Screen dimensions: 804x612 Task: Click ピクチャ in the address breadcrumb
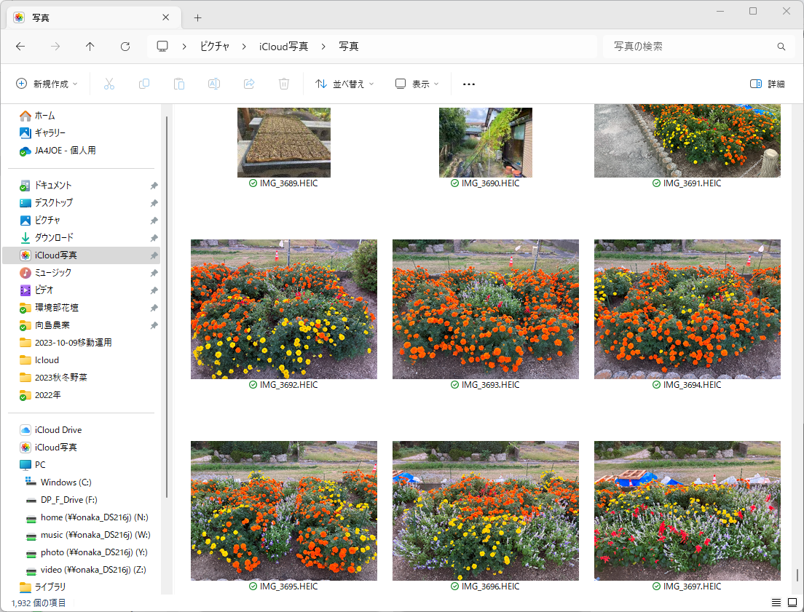215,47
